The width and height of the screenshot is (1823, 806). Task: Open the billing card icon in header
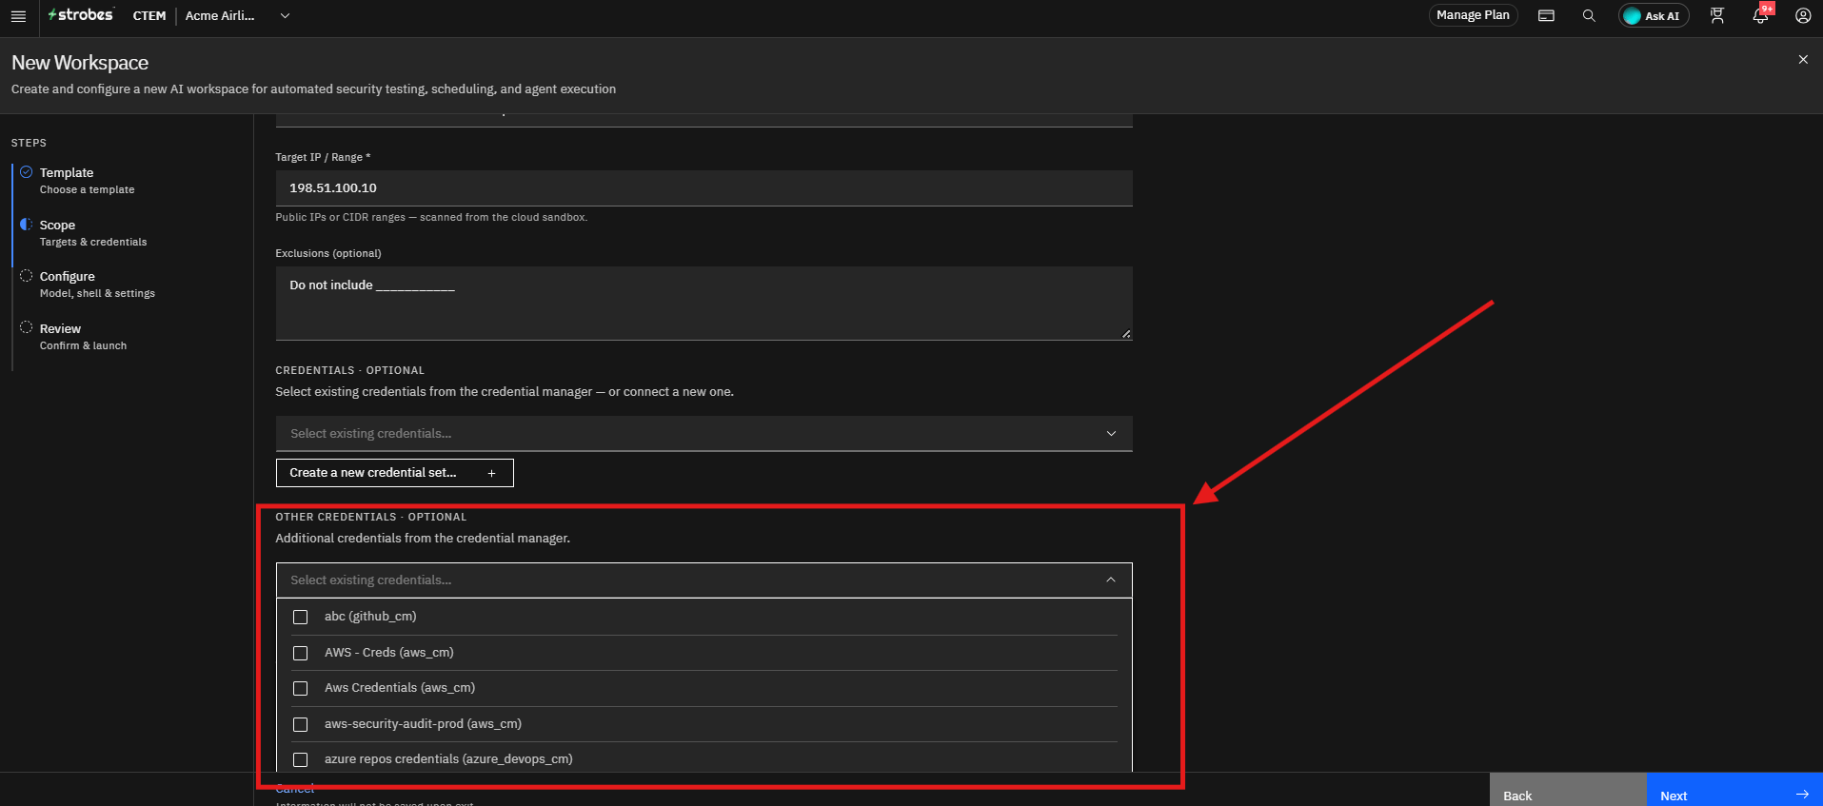coord(1546,16)
